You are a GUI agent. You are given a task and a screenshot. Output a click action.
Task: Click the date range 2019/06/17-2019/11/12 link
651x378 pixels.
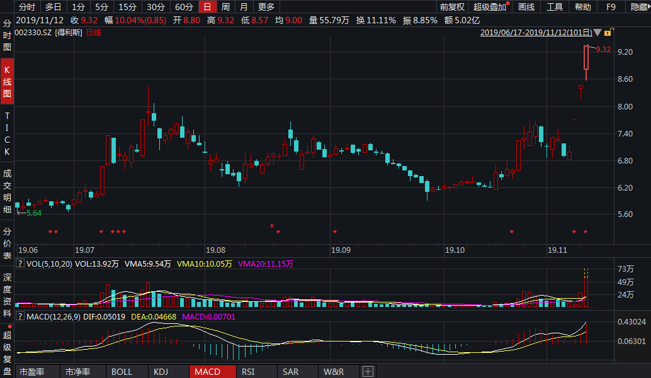pyautogui.click(x=536, y=32)
